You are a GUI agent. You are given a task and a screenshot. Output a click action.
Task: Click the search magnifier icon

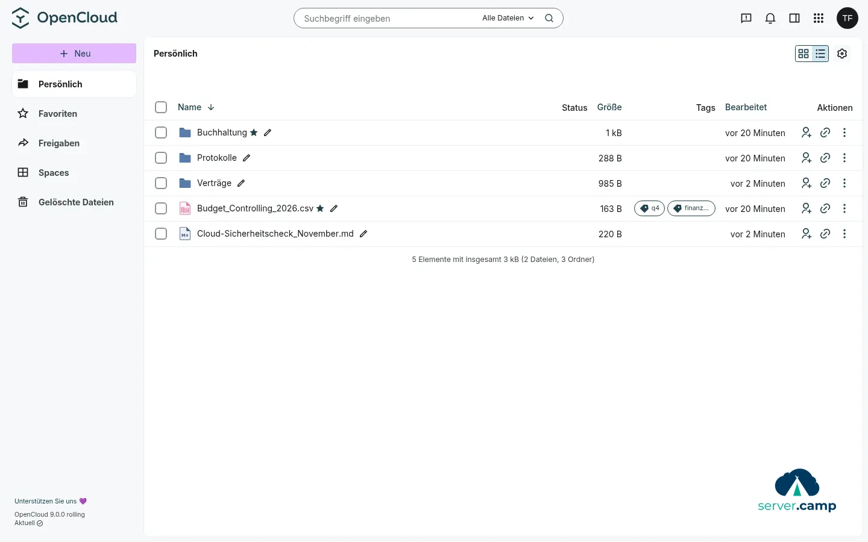[x=549, y=18]
